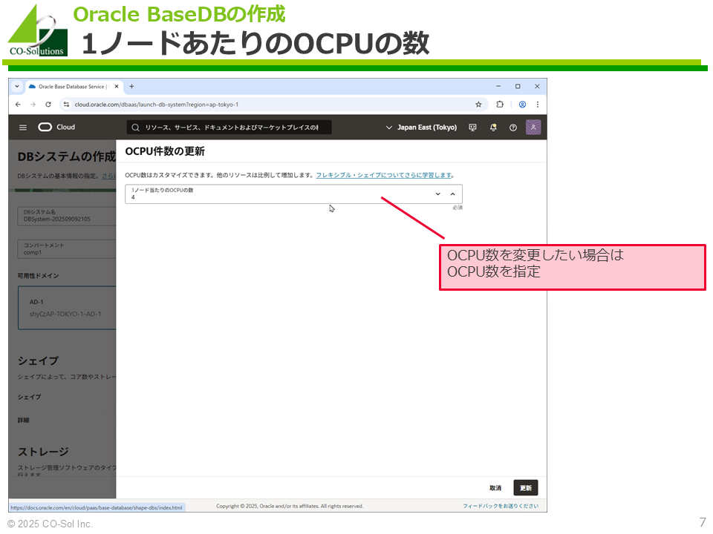Go forward in browser history

pos(33,105)
